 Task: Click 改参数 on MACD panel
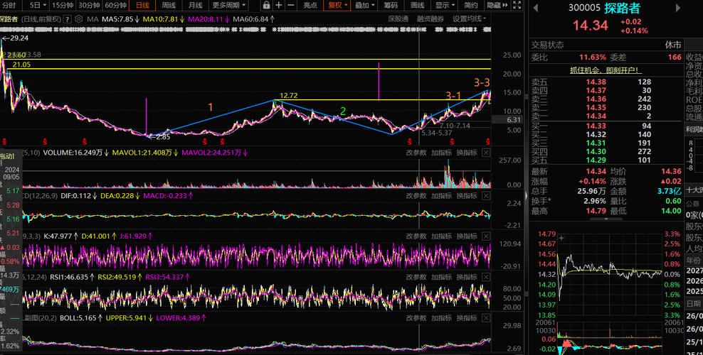pyautogui.click(x=416, y=196)
